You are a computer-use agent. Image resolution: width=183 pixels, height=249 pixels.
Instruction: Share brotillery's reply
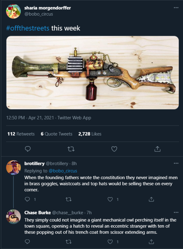point(151,199)
